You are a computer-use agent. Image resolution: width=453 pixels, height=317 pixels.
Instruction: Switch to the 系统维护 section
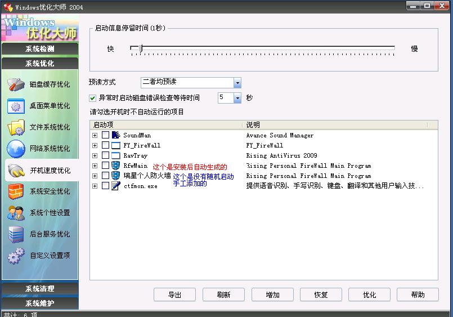tap(40, 303)
